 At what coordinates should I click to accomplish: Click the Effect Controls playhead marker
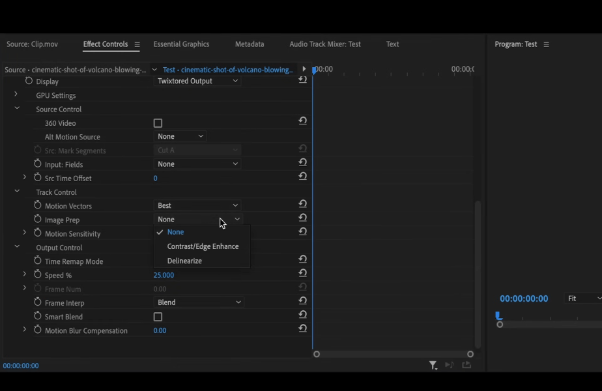coord(315,70)
